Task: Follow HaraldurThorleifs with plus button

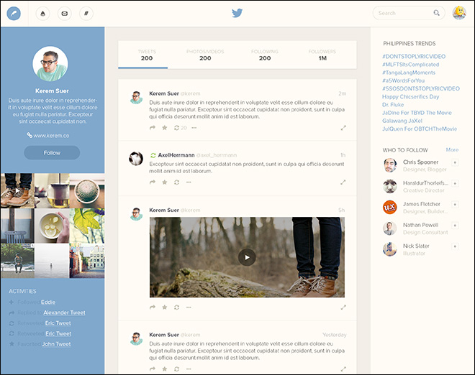Action: coord(455,183)
